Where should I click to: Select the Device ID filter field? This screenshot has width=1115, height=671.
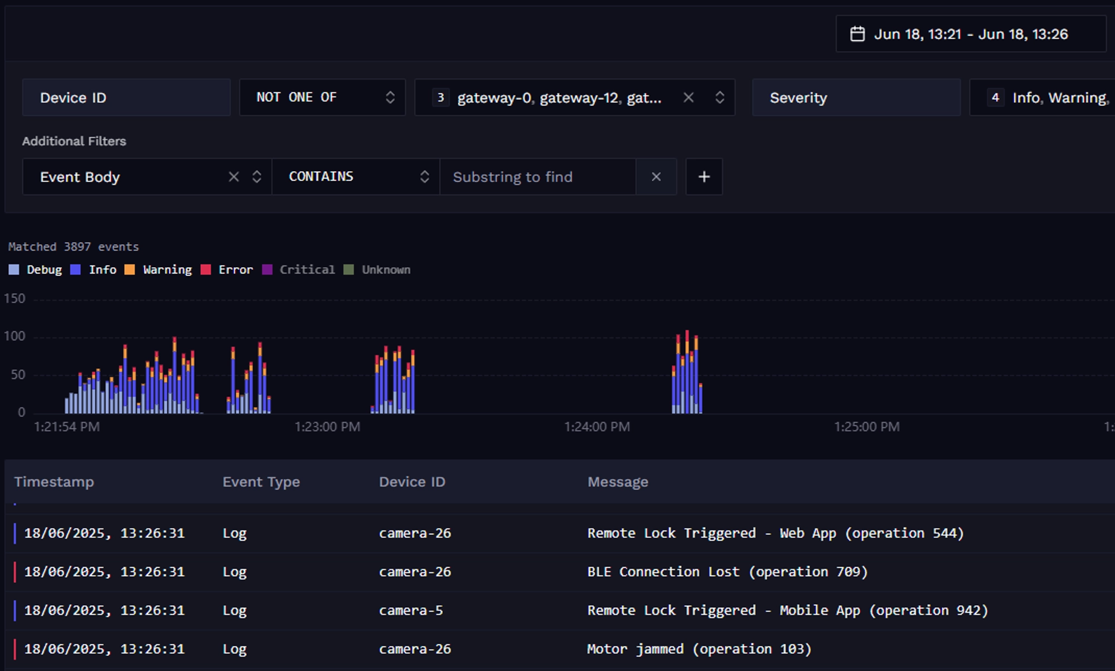(x=126, y=98)
